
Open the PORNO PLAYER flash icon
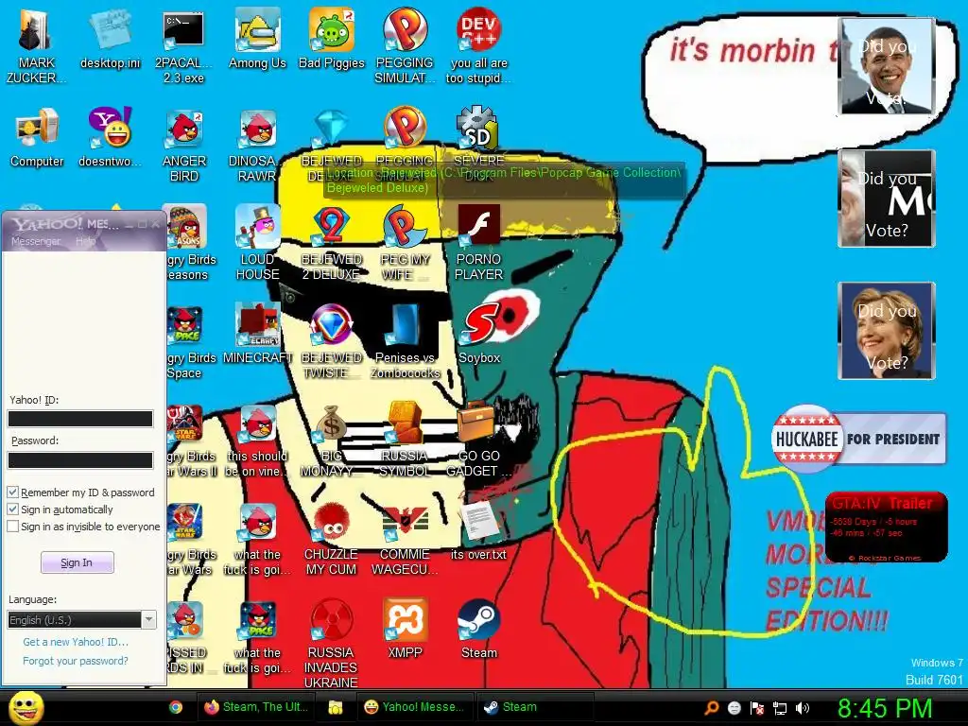coord(478,243)
